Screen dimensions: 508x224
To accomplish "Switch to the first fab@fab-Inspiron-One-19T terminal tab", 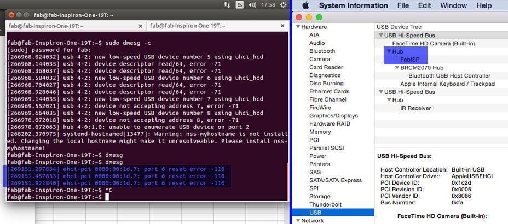I will click(x=76, y=26).
